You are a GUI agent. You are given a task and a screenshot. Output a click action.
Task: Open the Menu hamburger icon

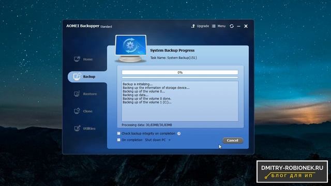[214, 26]
